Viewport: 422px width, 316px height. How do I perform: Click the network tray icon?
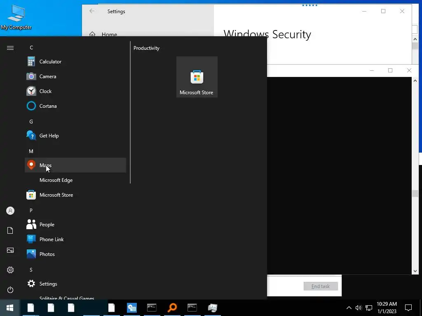click(369, 308)
